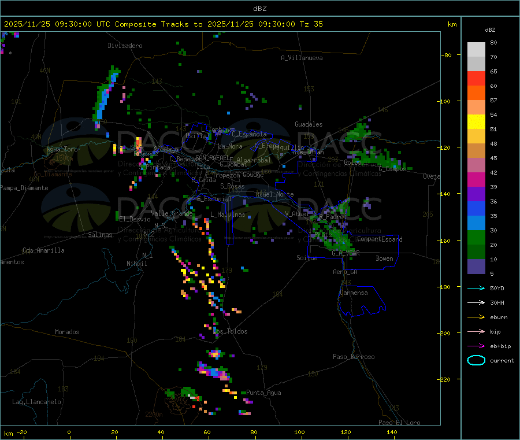520x440 pixels.
Task: Click the Paso_El_Loro map label
Action: (x=399, y=423)
